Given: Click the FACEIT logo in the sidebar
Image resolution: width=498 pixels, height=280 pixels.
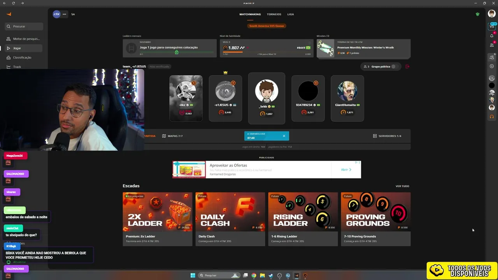Looking at the screenshot, I should pos(9,14).
